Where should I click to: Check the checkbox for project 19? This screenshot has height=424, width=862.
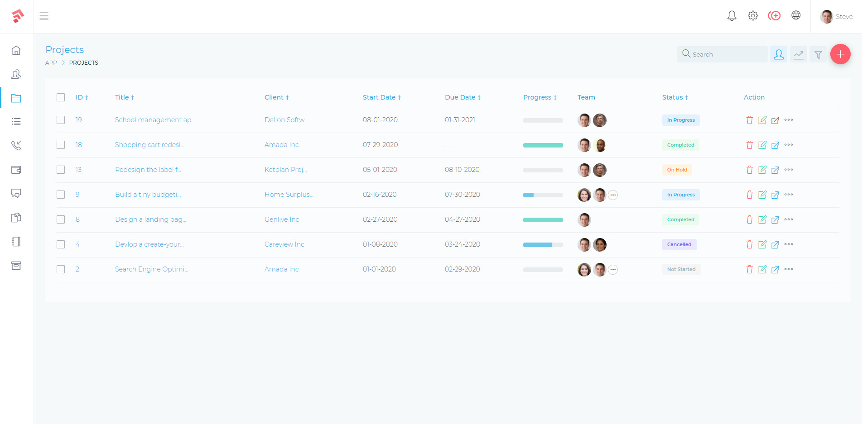pos(61,120)
